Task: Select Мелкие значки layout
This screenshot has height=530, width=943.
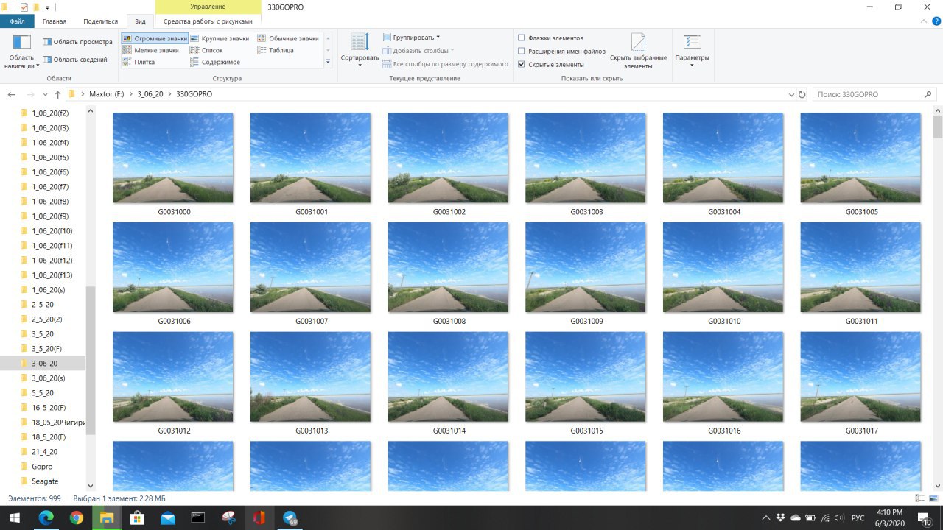Action: tap(151, 50)
